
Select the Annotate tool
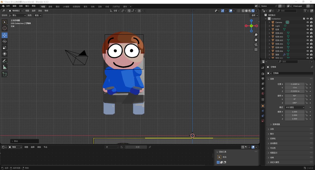(x=4, y=61)
